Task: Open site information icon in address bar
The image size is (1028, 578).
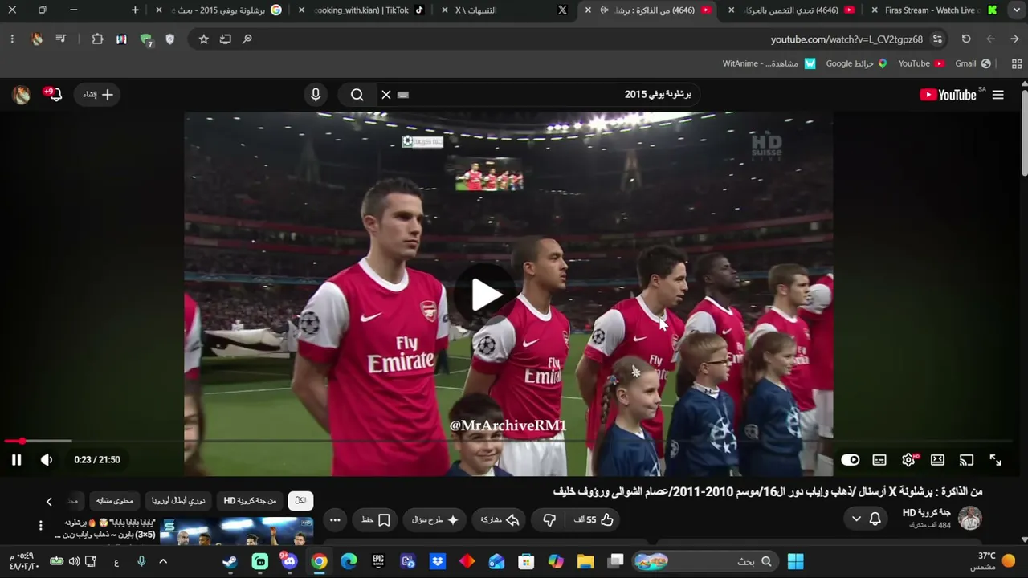Action: click(937, 39)
